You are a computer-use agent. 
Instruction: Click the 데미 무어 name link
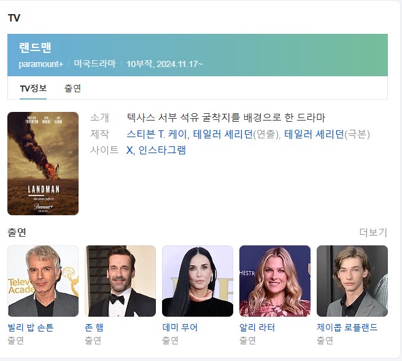tap(180, 328)
